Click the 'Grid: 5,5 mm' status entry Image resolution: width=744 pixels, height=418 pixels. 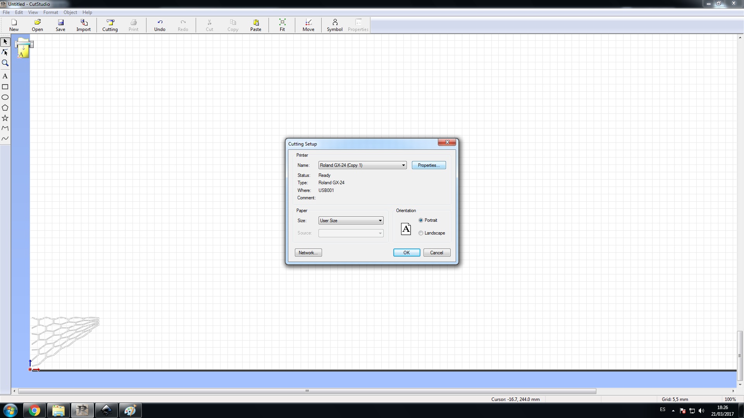tap(675, 399)
